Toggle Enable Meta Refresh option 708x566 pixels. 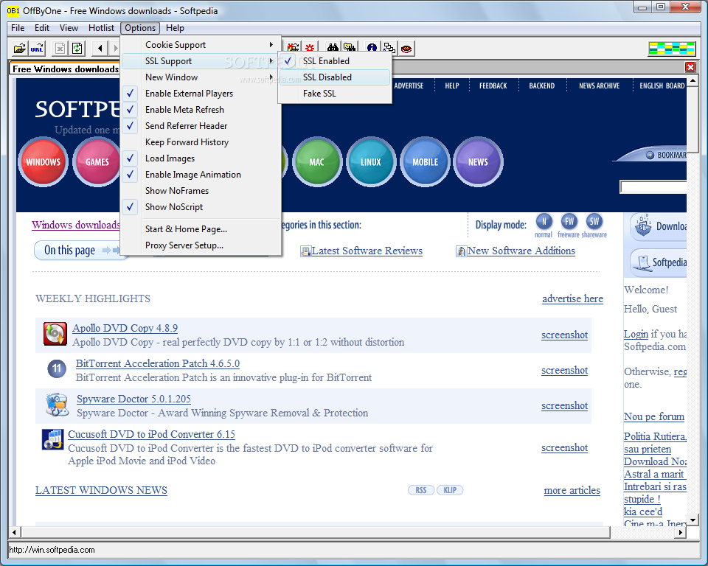201,110
